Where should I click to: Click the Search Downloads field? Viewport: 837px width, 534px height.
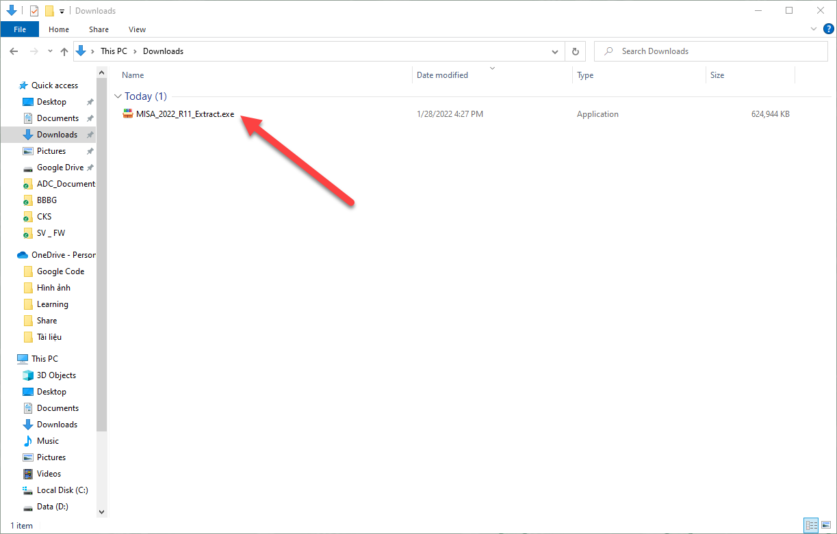(711, 51)
